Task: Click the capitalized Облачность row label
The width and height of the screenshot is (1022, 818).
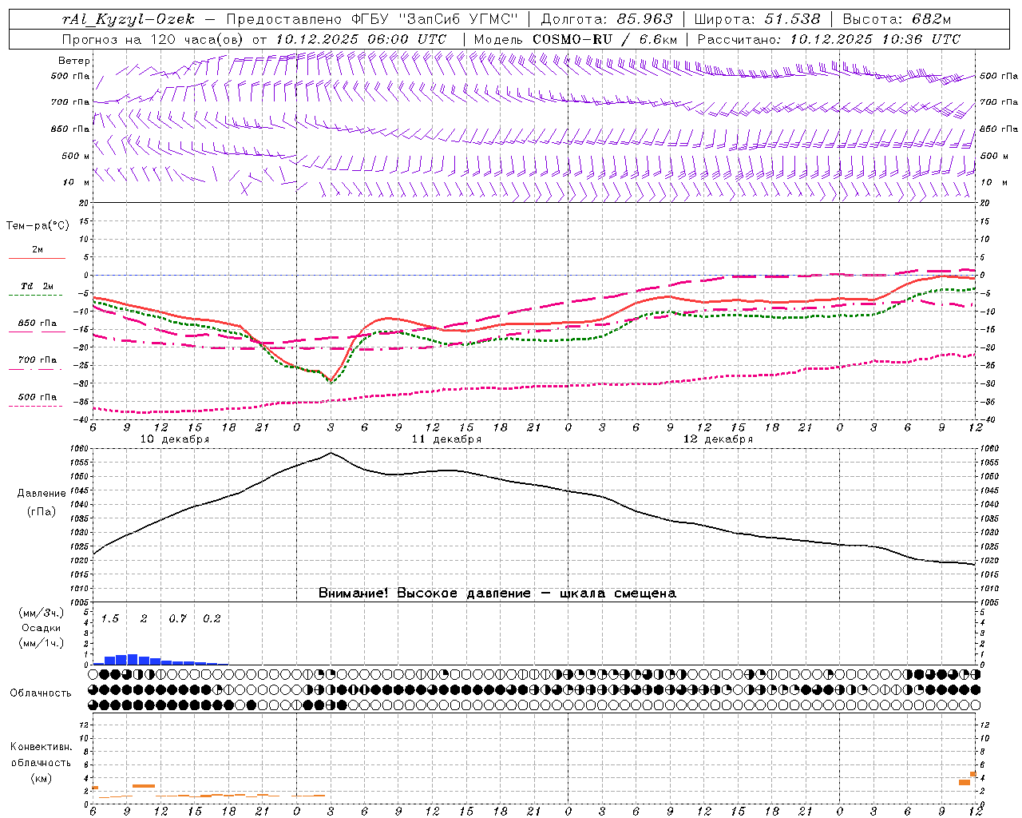Action: point(41,693)
